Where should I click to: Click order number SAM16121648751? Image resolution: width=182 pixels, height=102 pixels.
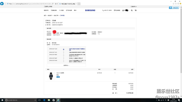57,25
